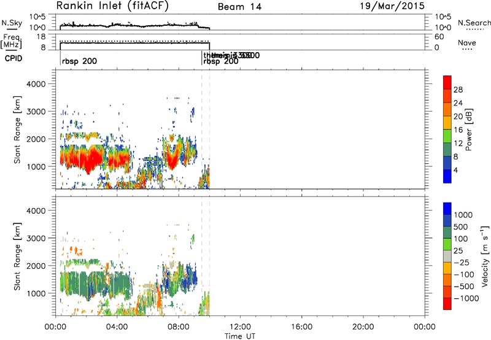Click the date '19/Mar/2015'
The width and height of the screenshot is (491, 340).
[392, 6]
